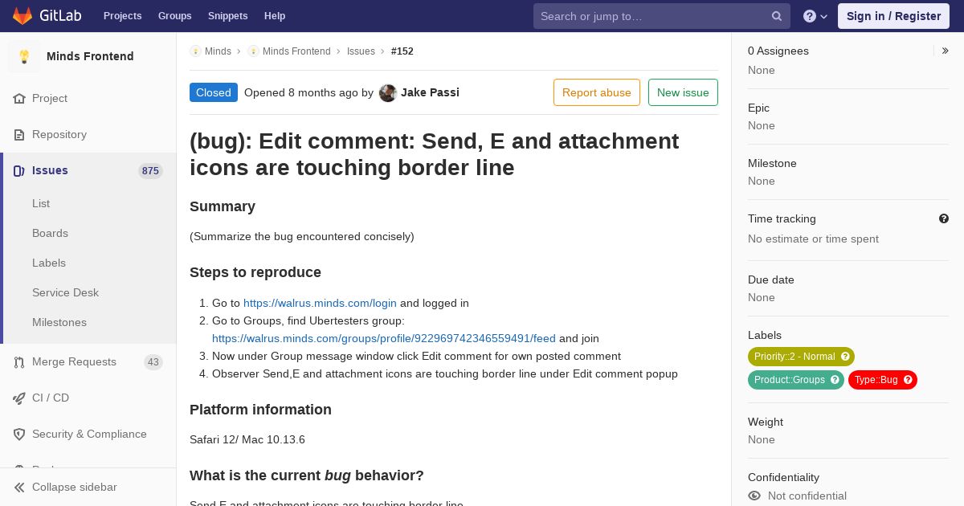The height and width of the screenshot is (506, 964).
Task: Click the Minds breadcrumb avatar icon
Action: (195, 51)
